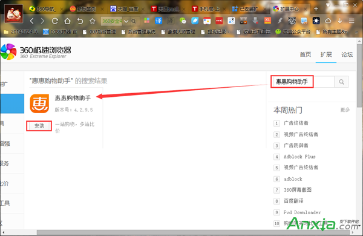
Task: Click the user avatar picture
Action: [x=14, y=14]
